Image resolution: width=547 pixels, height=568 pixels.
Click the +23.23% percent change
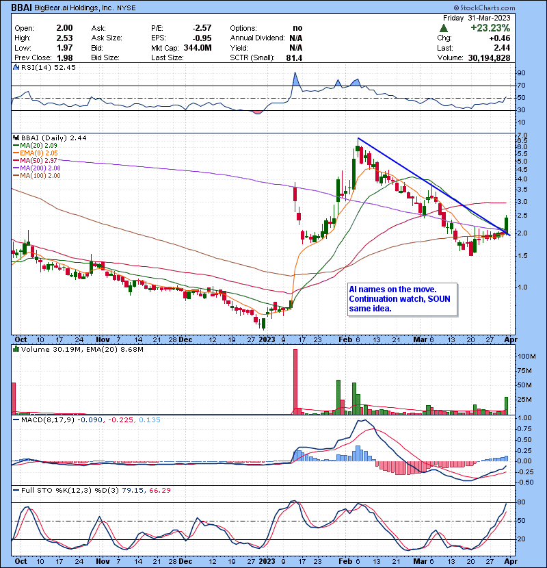(x=490, y=28)
